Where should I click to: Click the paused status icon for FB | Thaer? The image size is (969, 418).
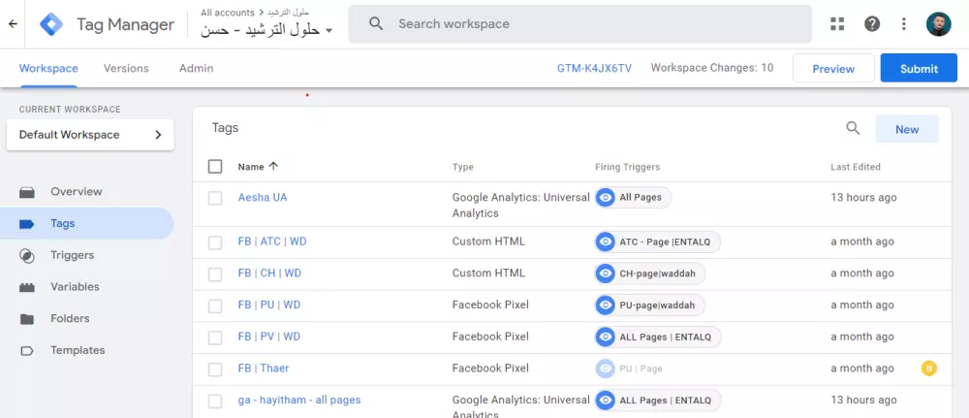point(928,369)
